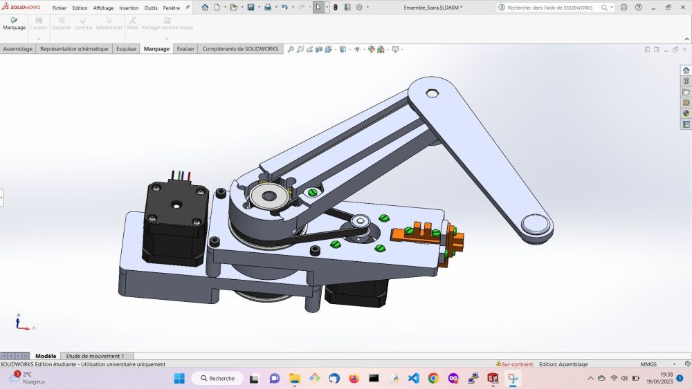Click the SOLIDWORKS Resources home icon

686,70
